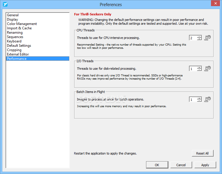Viewport: 222px width, 174px height.
Task: Close the Preferences window
Action: 215,3
